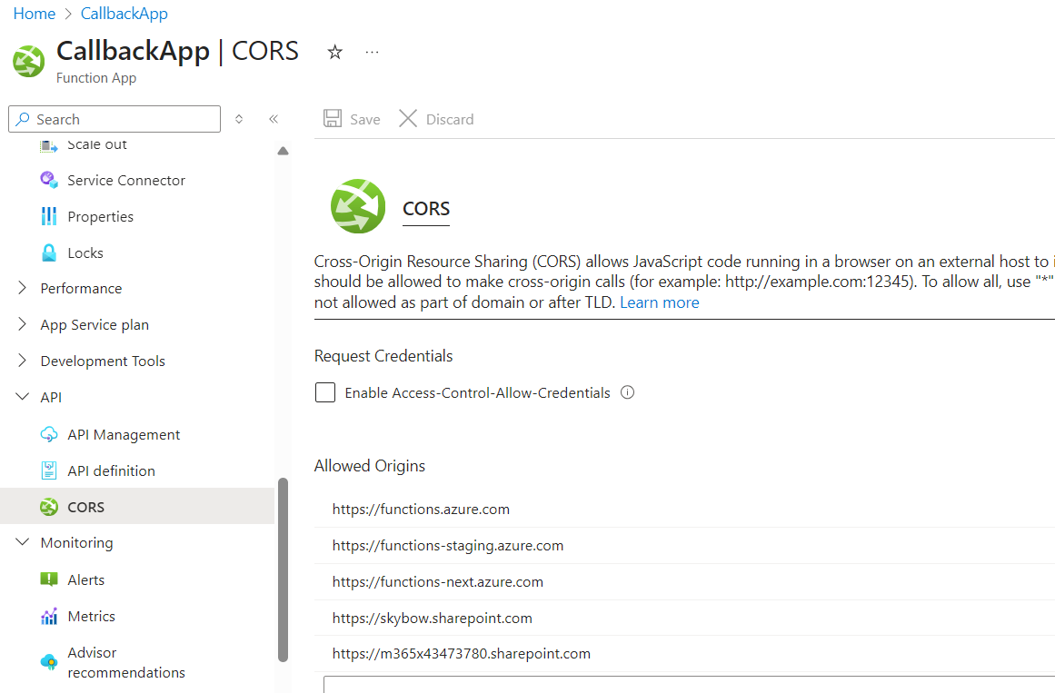The image size is (1055, 693).
Task: Expand the Performance section
Action: click(x=23, y=288)
